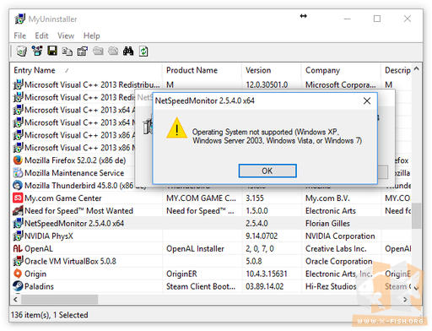Screen dimensions: 432x331
Task: Click version 10.4.3.15631
Action: 267,274
